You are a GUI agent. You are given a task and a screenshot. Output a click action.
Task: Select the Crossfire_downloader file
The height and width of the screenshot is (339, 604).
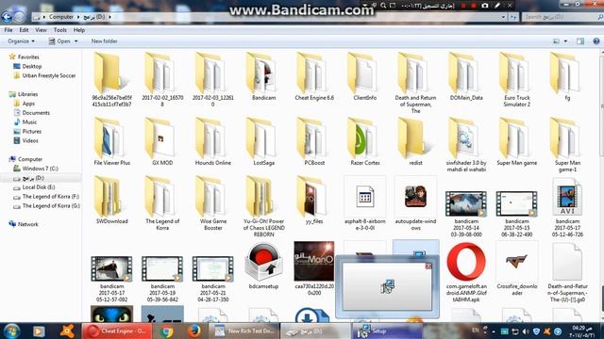coord(516,268)
